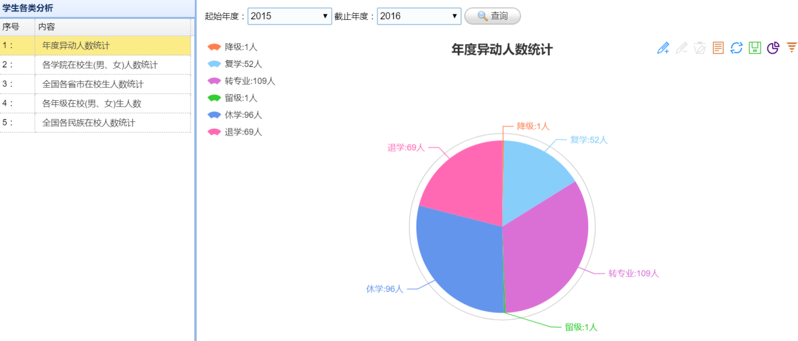This screenshot has width=798, height=341.
Task: Click the 降级:1人 pie label
Action: (533, 126)
